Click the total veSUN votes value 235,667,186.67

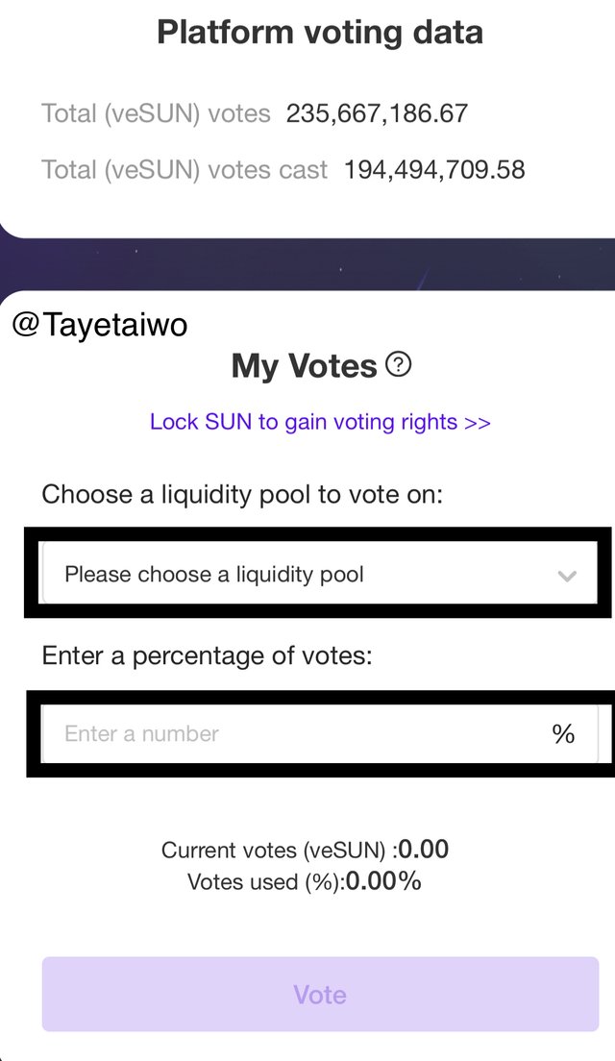pos(377,113)
